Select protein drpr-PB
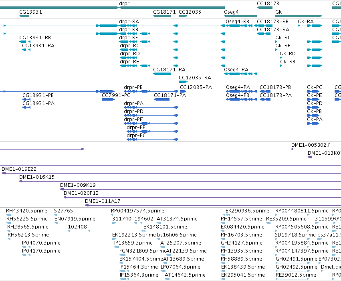The height and width of the screenshot is (281, 341). 133,87
